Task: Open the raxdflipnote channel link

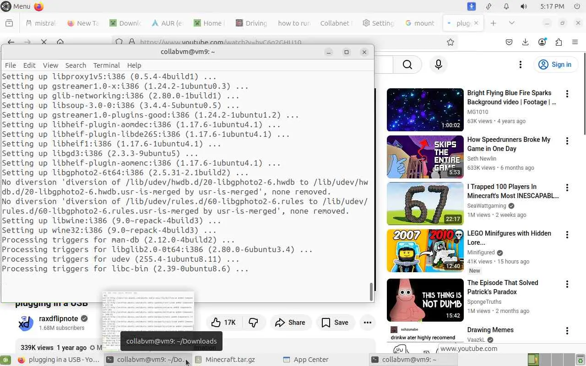Action: (58, 318)
